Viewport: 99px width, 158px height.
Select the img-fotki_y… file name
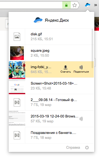41,67
